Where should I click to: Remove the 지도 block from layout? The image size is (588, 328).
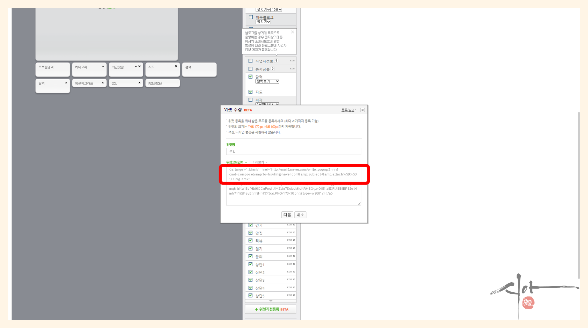[x=176, y=66]
